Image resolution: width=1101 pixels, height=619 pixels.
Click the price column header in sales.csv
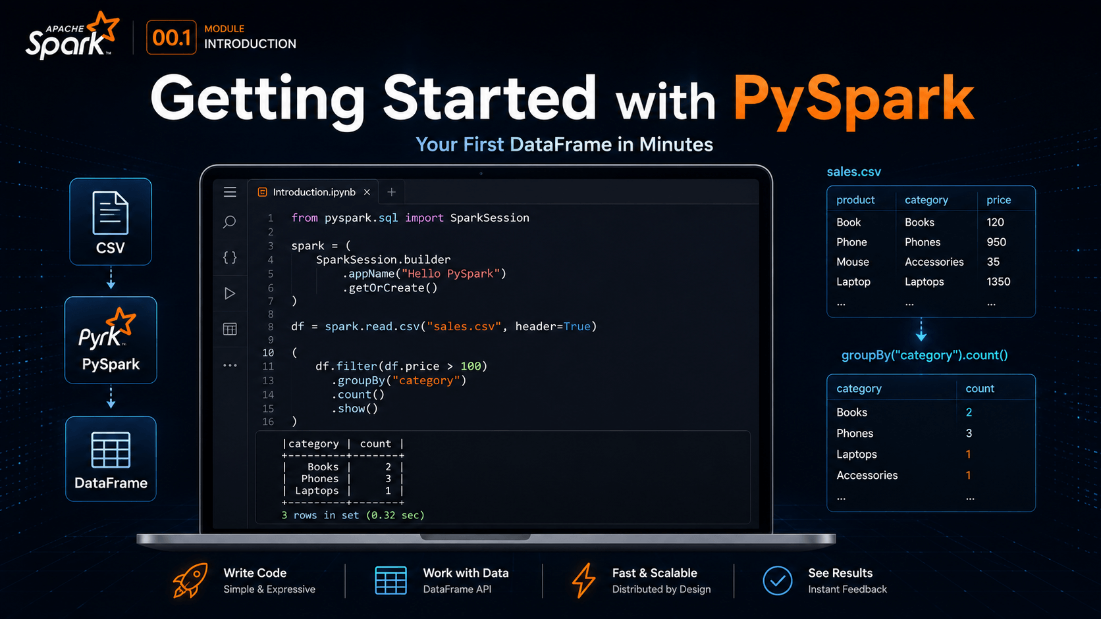(x=998, y=200)
